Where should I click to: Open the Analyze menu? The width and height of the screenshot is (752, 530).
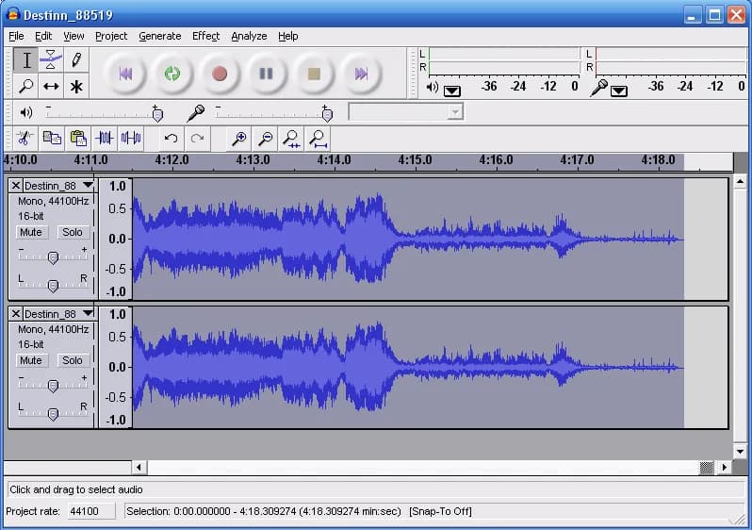249,36
